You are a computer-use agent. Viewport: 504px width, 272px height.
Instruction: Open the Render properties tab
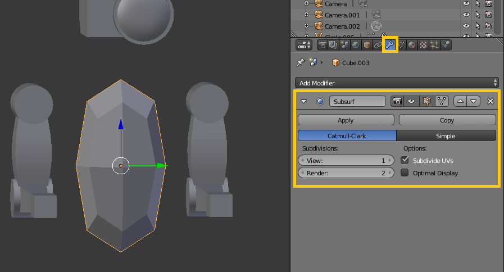[322, 45]
